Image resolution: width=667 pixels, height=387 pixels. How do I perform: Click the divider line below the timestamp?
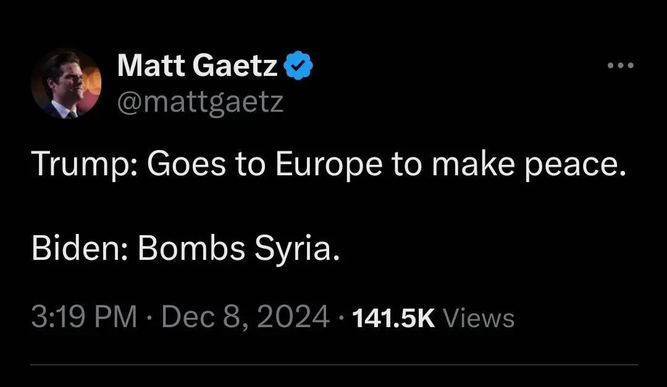(x=333, y=364)
